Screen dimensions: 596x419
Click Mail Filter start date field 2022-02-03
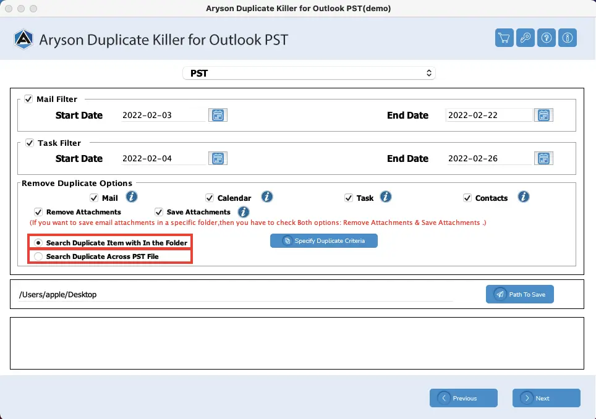[163, 115]
